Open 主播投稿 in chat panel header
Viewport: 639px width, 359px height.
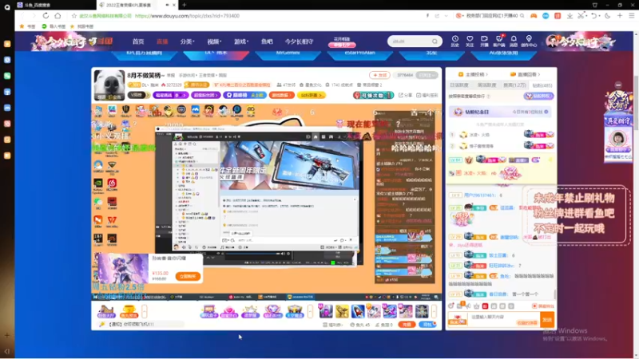(x=473, y=74)
